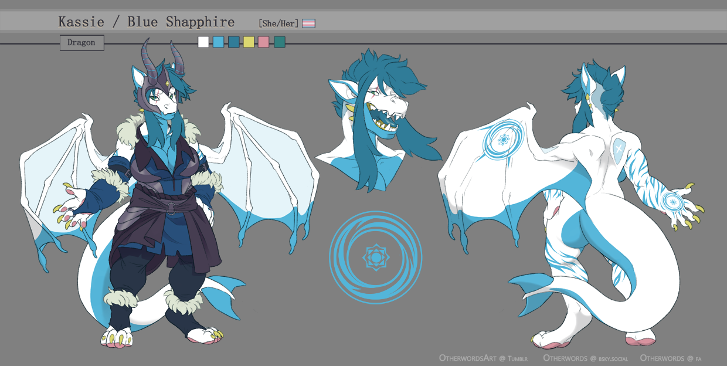
Task: Click the Dragon species label
Action: [x=81, y=43]
